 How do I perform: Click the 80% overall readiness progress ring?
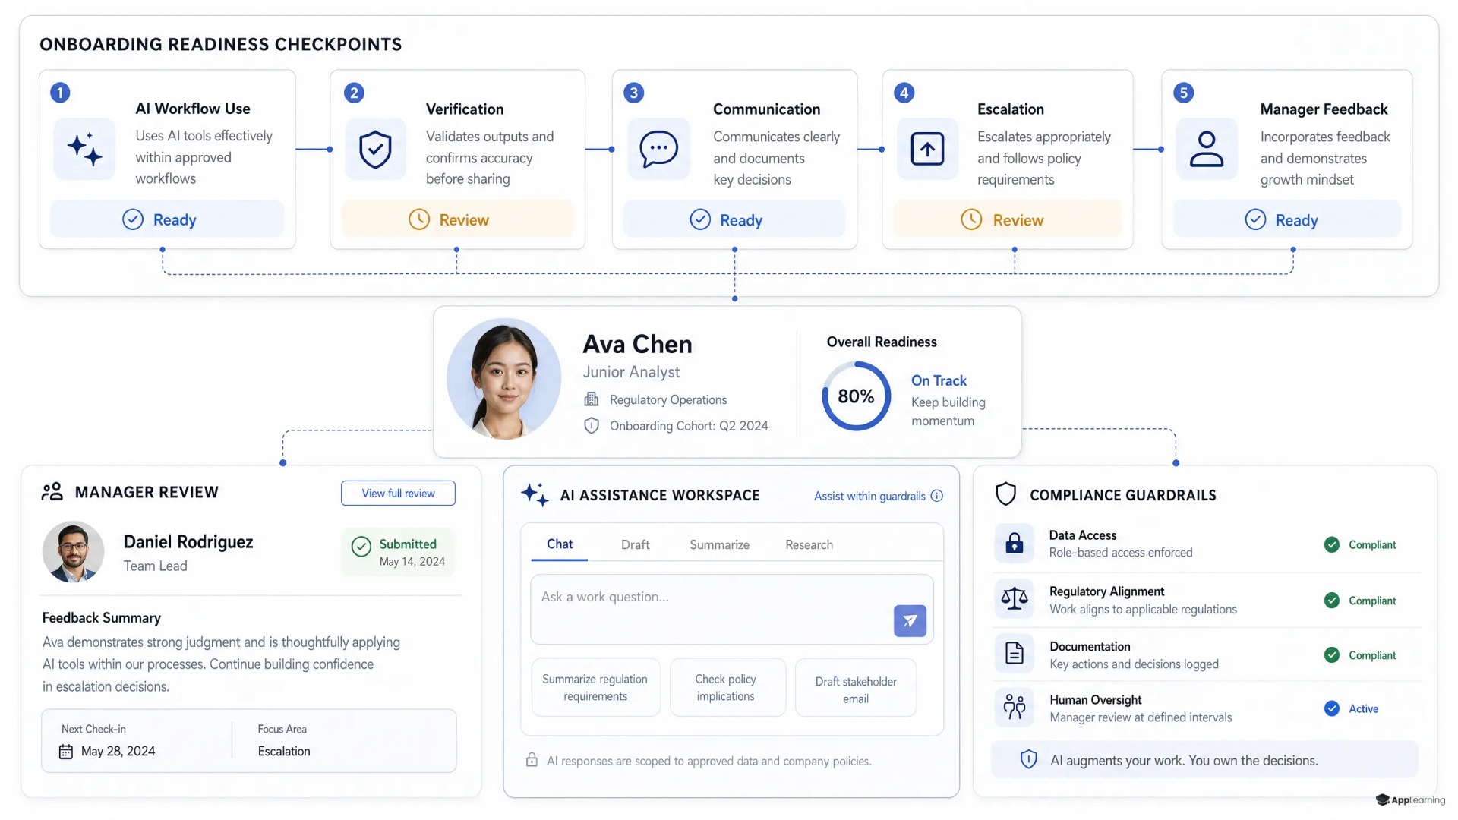point(856,396)
